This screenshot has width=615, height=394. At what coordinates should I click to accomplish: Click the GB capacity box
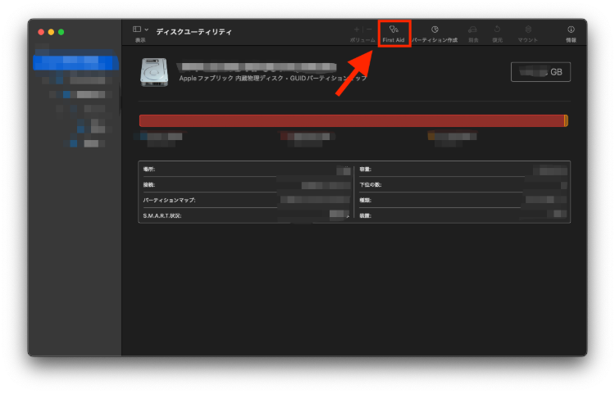pos(540,72)
